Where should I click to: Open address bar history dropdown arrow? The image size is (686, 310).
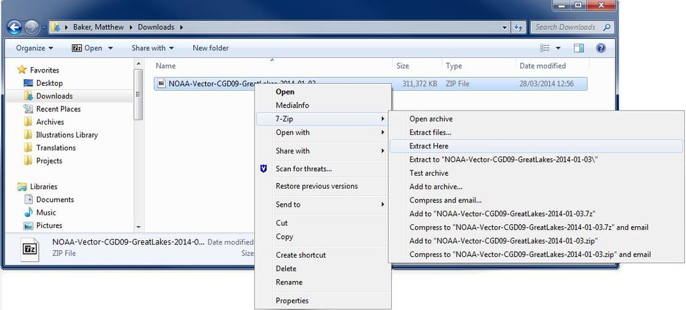click(x=506, y=27)
